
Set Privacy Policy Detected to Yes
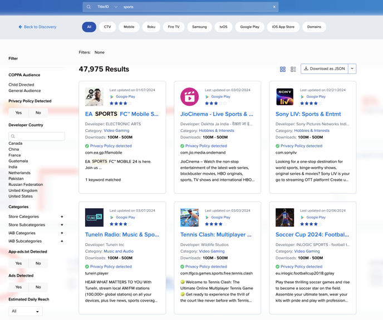18,113
